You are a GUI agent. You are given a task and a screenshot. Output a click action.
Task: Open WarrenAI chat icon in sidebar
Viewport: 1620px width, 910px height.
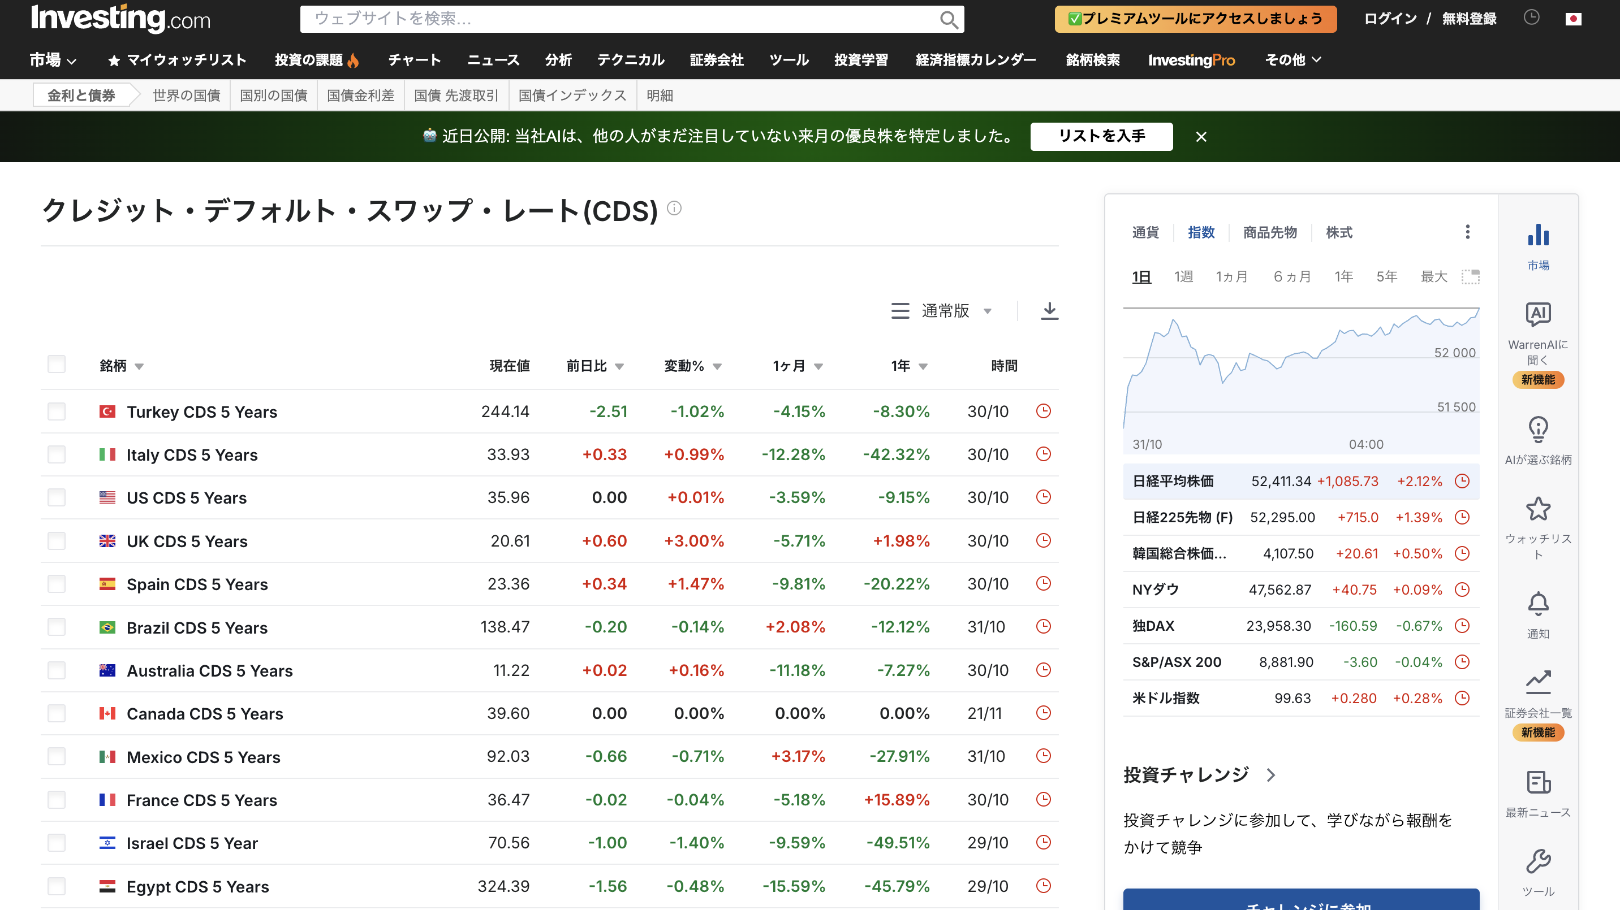click(1537, 314)
